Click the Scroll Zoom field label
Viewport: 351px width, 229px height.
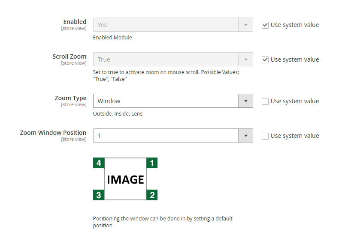[70, 57]
